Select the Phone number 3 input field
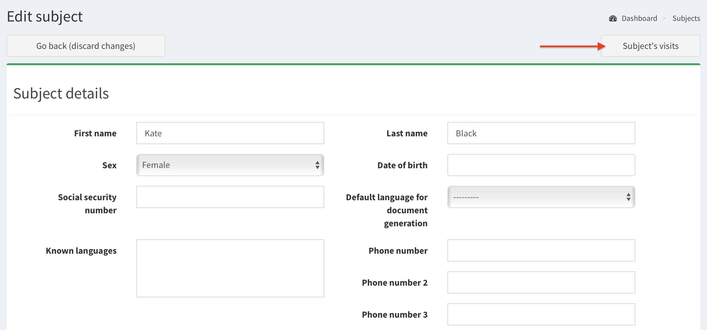Screen dimensions: 707x330 pos(541,314)
